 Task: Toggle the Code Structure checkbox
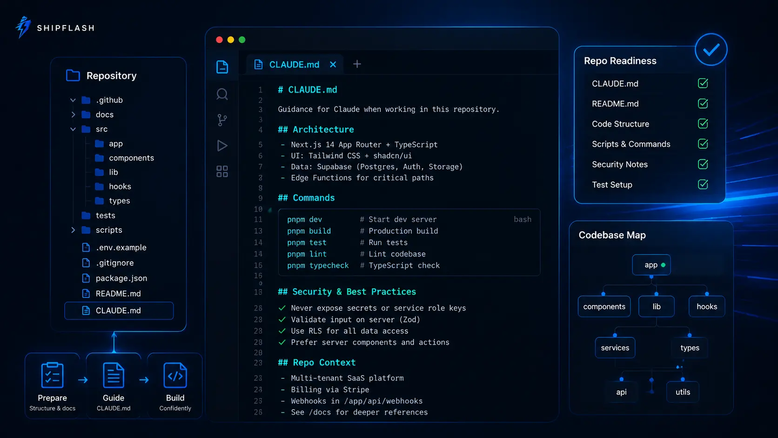[x=703, y=124]
